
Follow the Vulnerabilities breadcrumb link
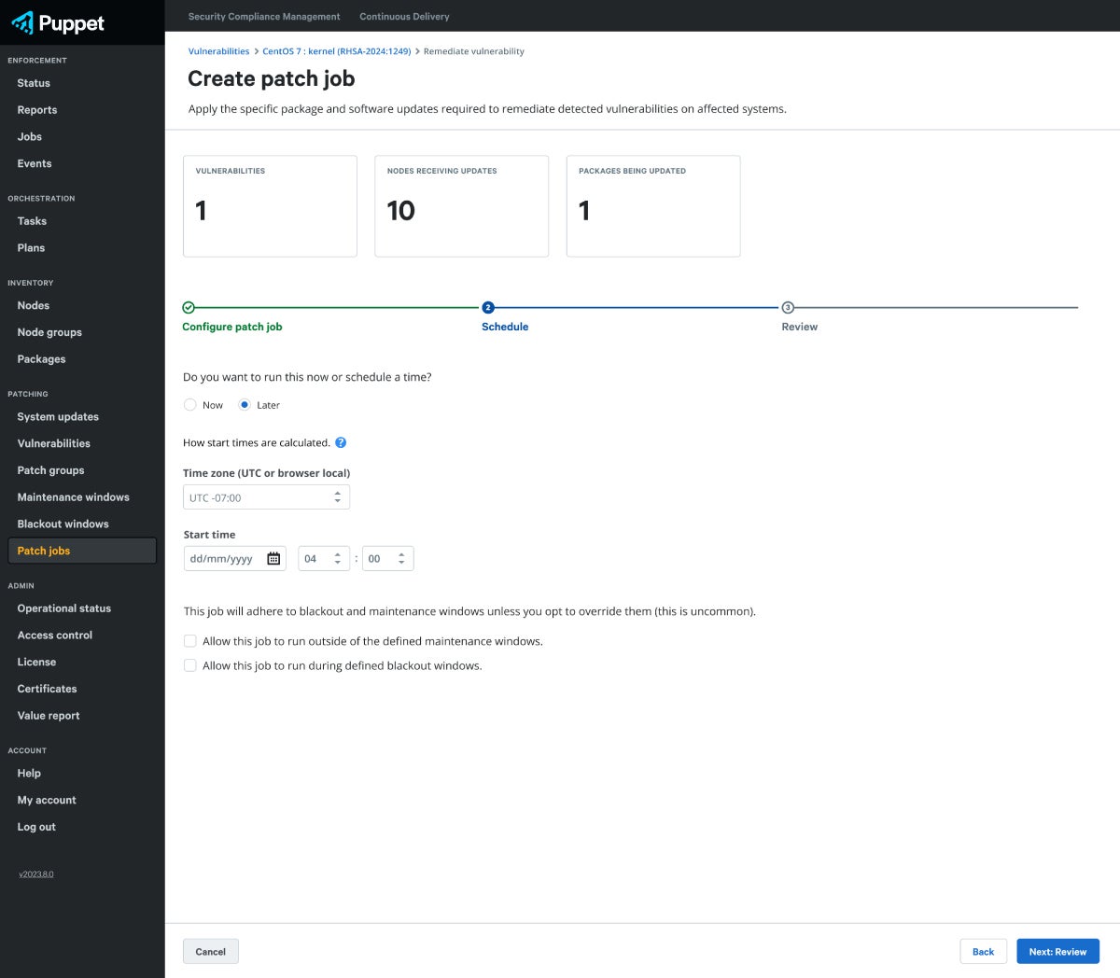(218, 51)
